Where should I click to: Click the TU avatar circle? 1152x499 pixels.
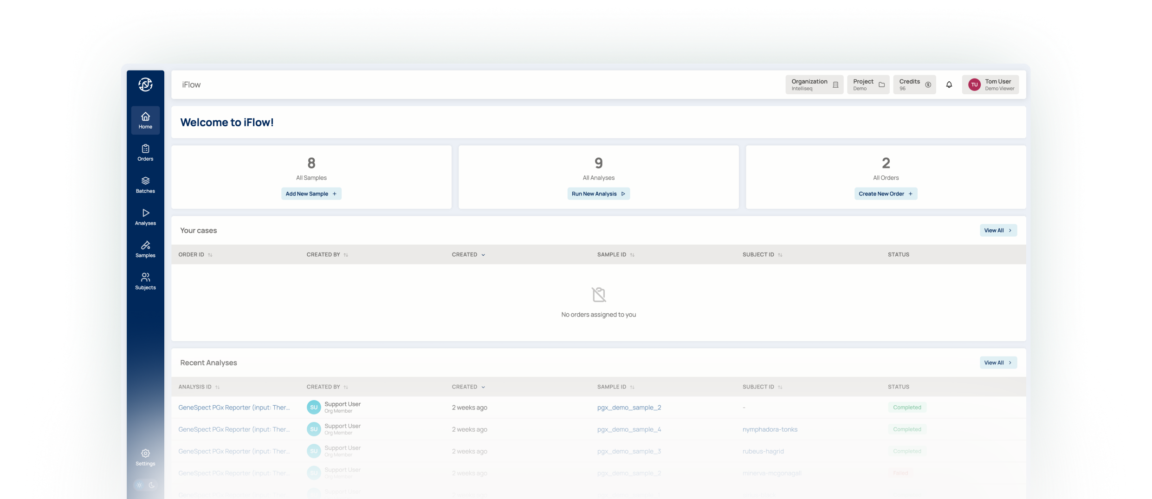(974, 84)
